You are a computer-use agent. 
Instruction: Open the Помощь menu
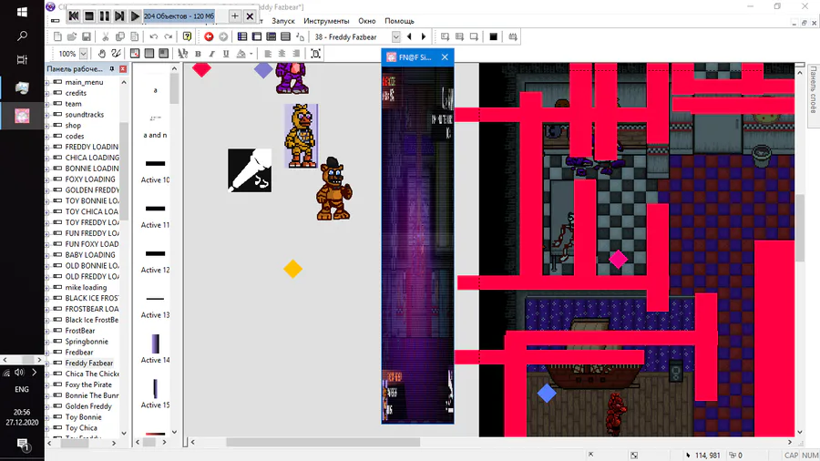[400, 21]
